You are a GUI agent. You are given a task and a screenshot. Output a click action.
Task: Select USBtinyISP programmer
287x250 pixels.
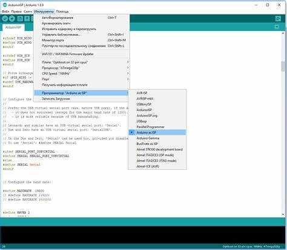point(157,104)
